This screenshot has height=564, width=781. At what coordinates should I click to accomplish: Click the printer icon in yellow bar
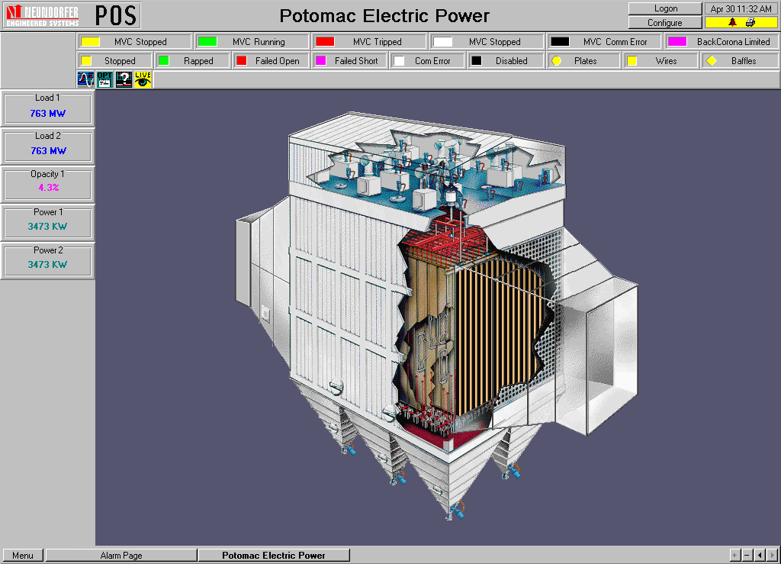click(750, 22)
